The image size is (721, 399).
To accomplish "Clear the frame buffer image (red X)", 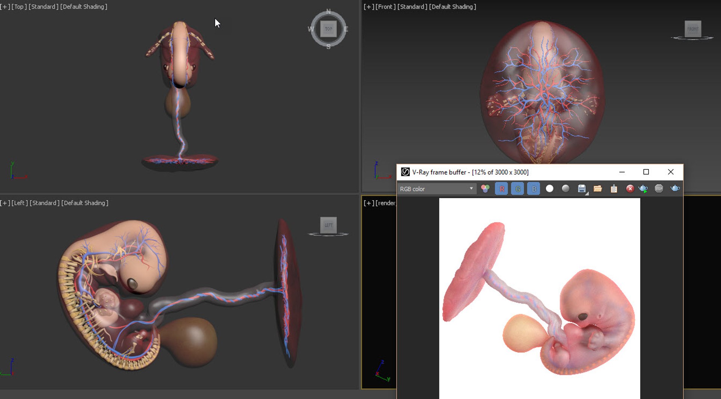I will [x=630, y=189].
